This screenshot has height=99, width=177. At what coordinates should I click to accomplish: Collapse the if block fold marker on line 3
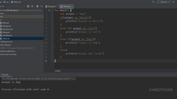(53, 17)
